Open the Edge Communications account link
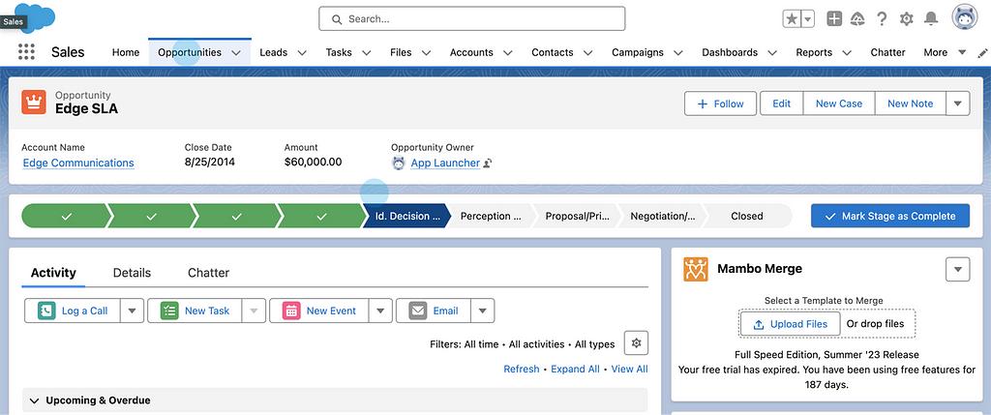 pos(78,163)
